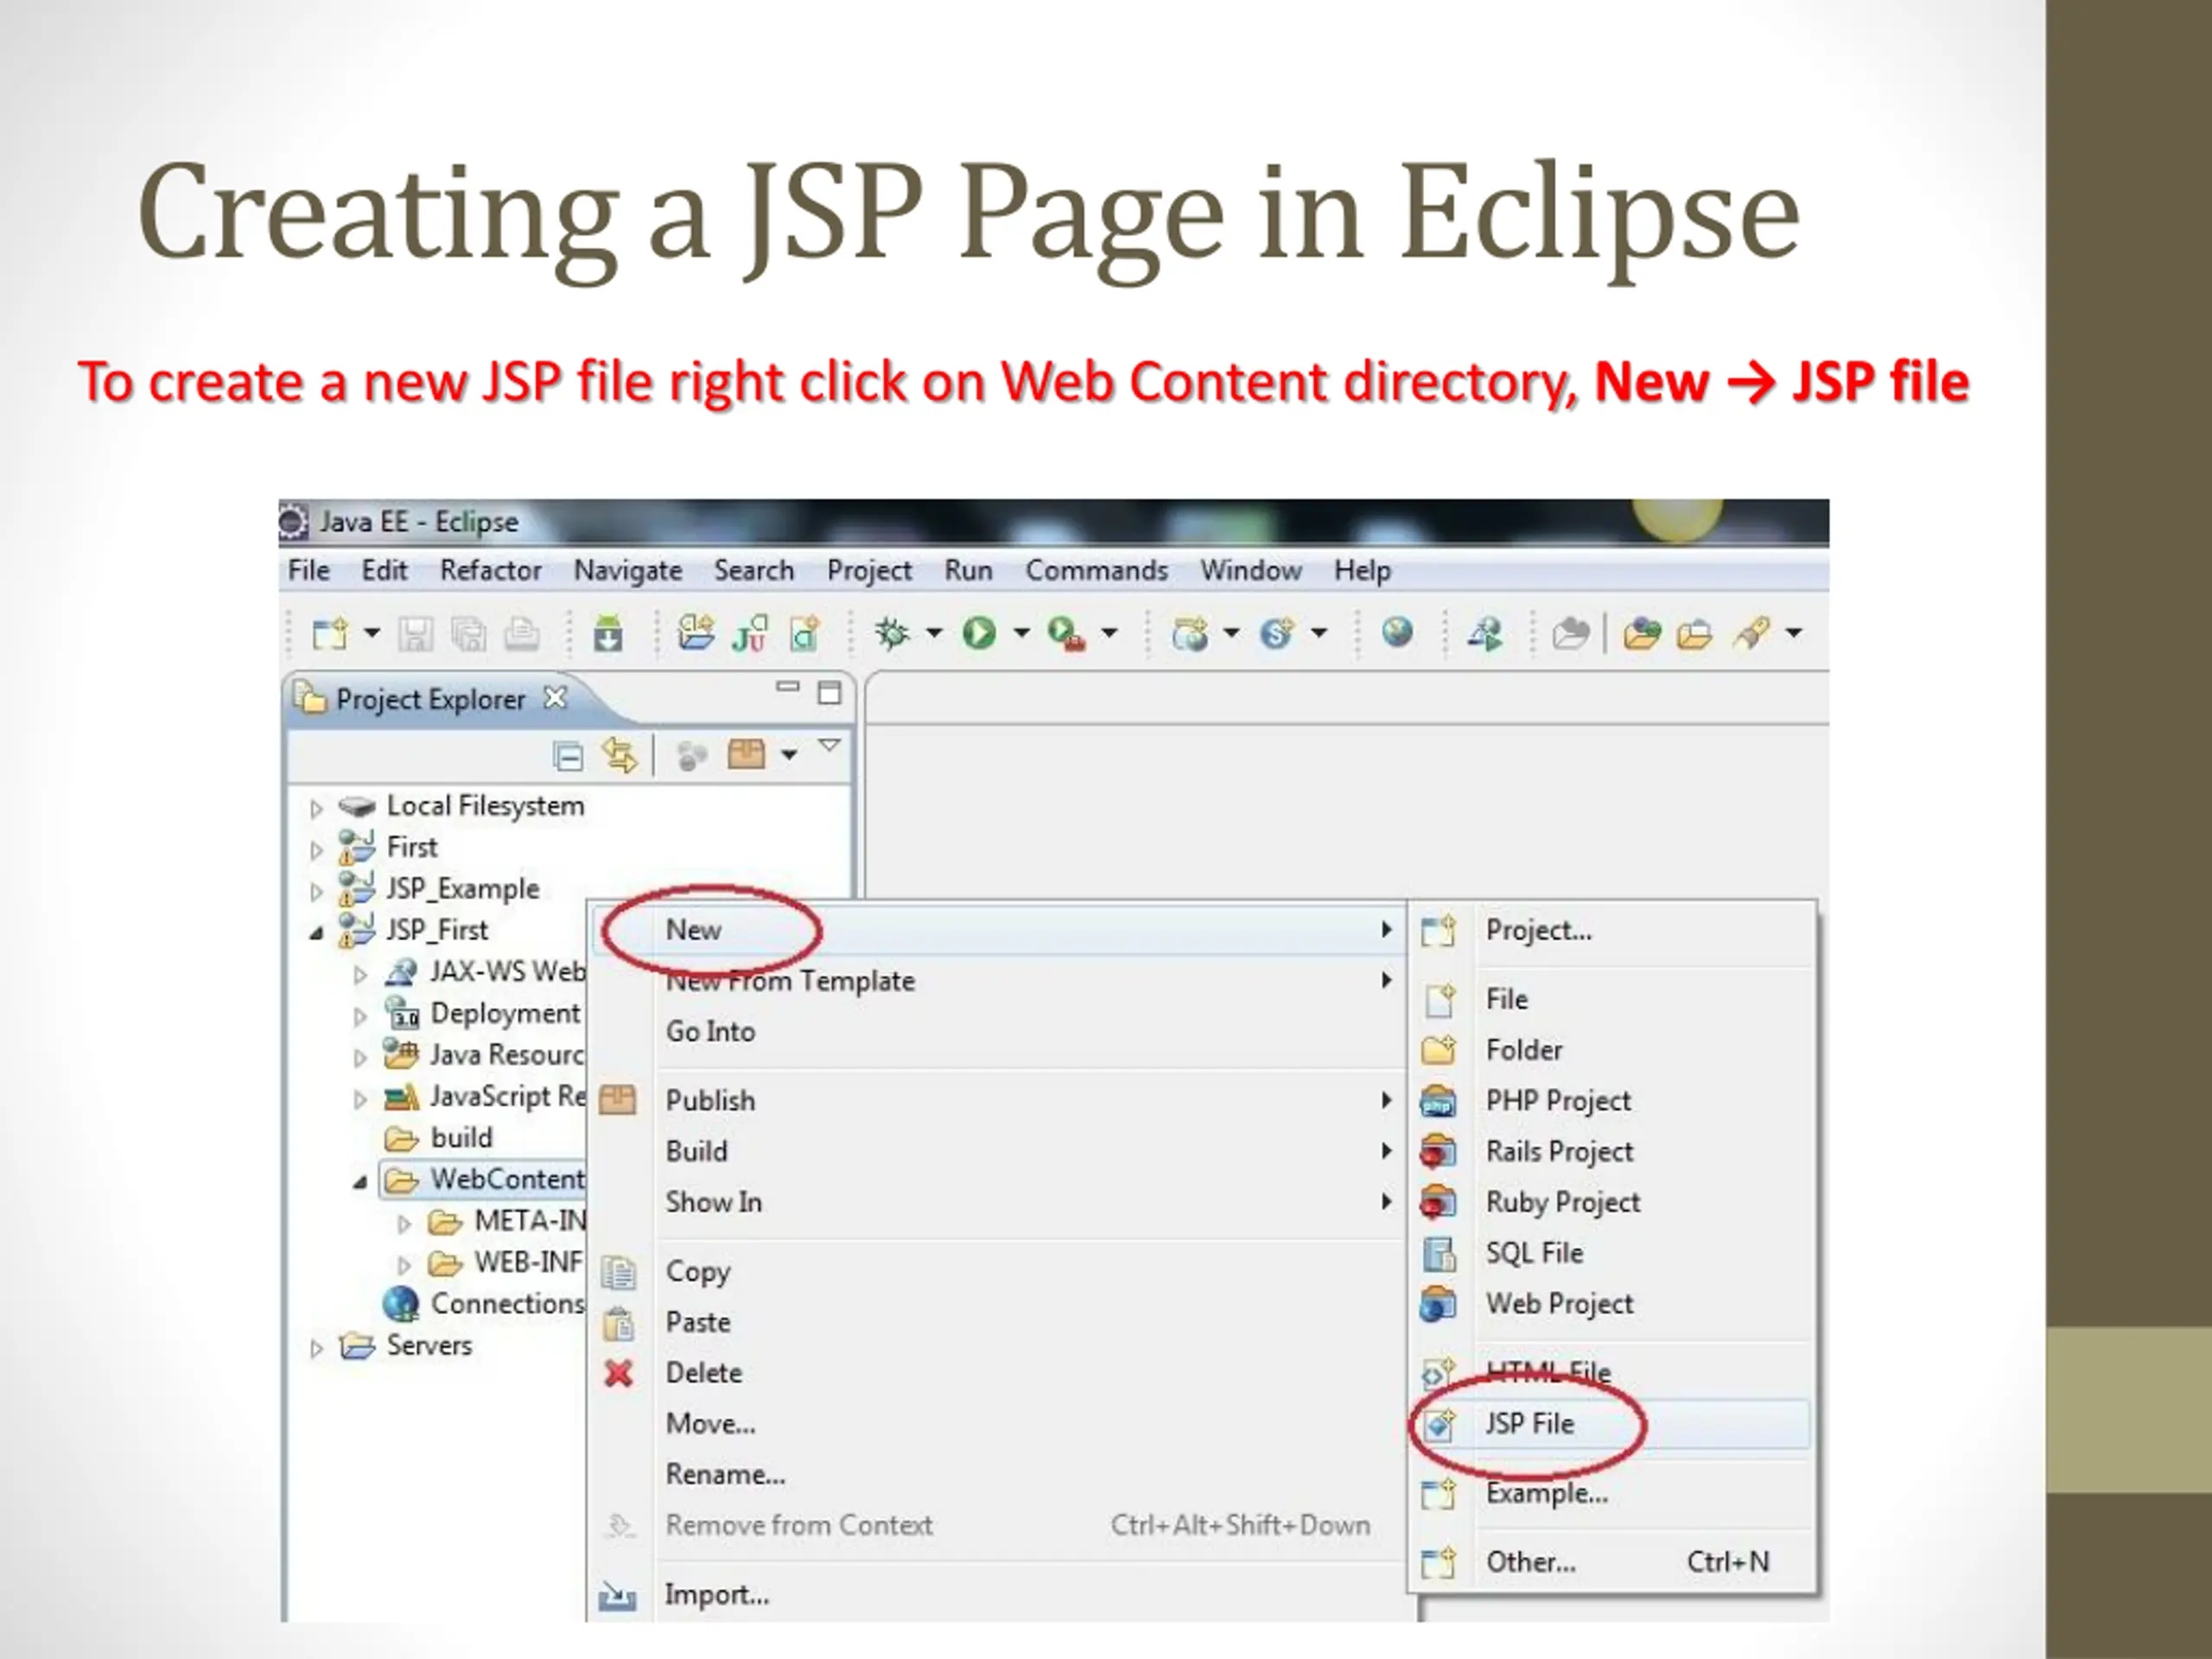
Task: Select Project... in New submenu
Action: pyautogui.click(x=1613, y=930)
